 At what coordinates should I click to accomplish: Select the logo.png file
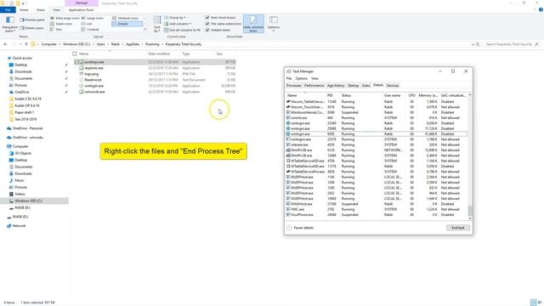pos(92,74)
